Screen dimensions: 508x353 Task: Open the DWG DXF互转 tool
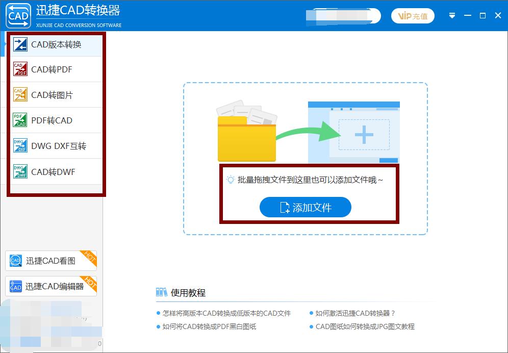coord(20,146)
